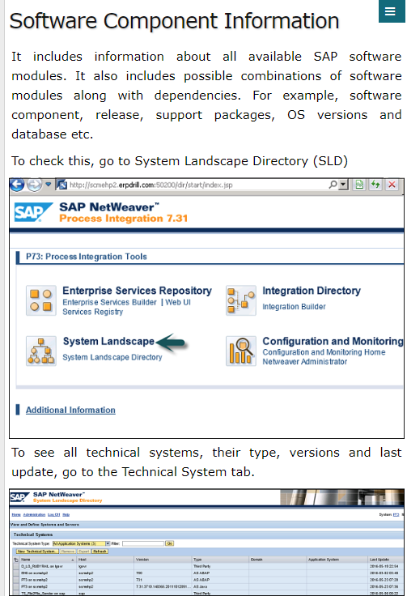The height and width of the screenshot is (596, 407).
Task: Click the Enterprise Services Repository icon
Action: click(x=41, y=300)
